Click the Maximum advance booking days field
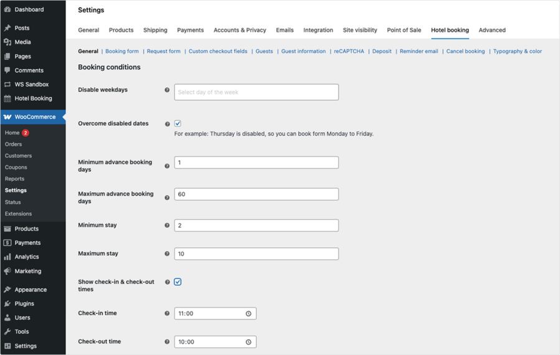 (256, 194)
